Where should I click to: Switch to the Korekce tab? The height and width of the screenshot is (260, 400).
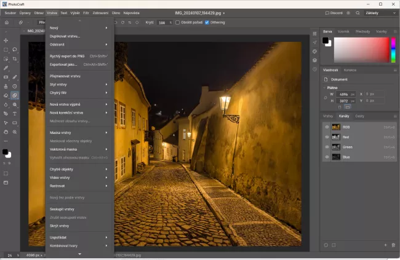point(350,70)
